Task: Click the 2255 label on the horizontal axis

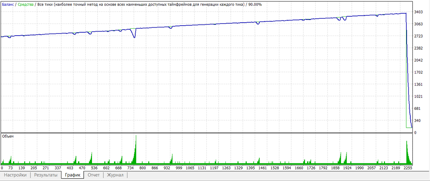Action: [408, 168]
